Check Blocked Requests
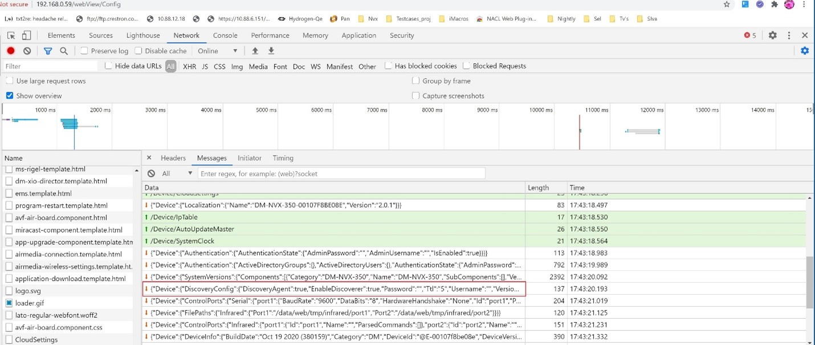The image size is (815, 345). click(x=466, y=66)
